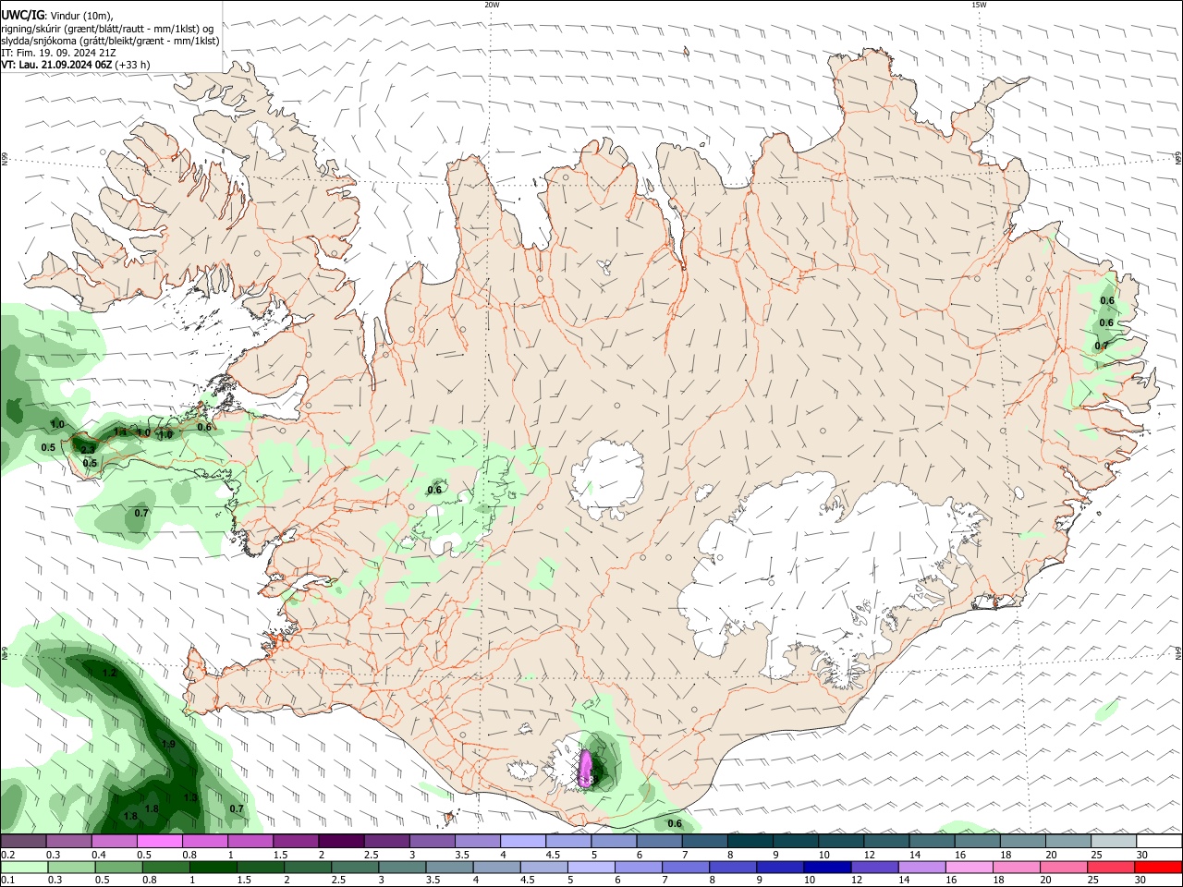This screenshot has width=1183, height=887.
Task: Click the 'slydda/snjókoma' snow description line
Action: [110, 41]
